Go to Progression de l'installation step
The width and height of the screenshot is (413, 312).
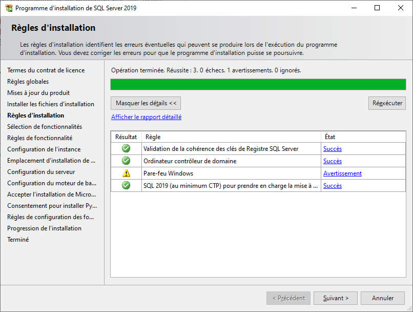tap(44, 228)
